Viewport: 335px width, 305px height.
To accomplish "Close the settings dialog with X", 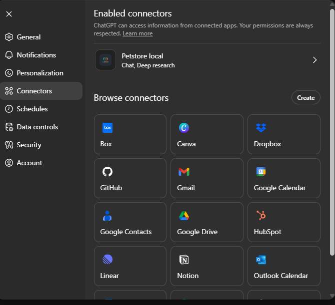I will pos(9,14).
